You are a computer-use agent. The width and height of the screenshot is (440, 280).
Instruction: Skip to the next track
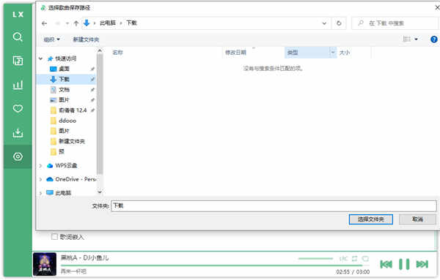pyautogui.click(x=422, y=264)
